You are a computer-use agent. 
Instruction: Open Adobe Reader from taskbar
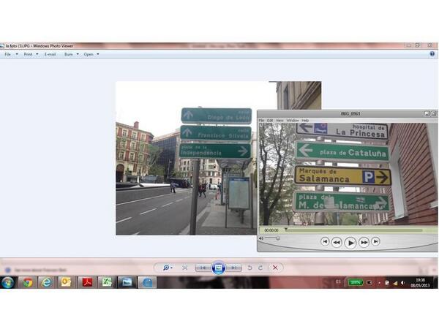click(87, 282)
